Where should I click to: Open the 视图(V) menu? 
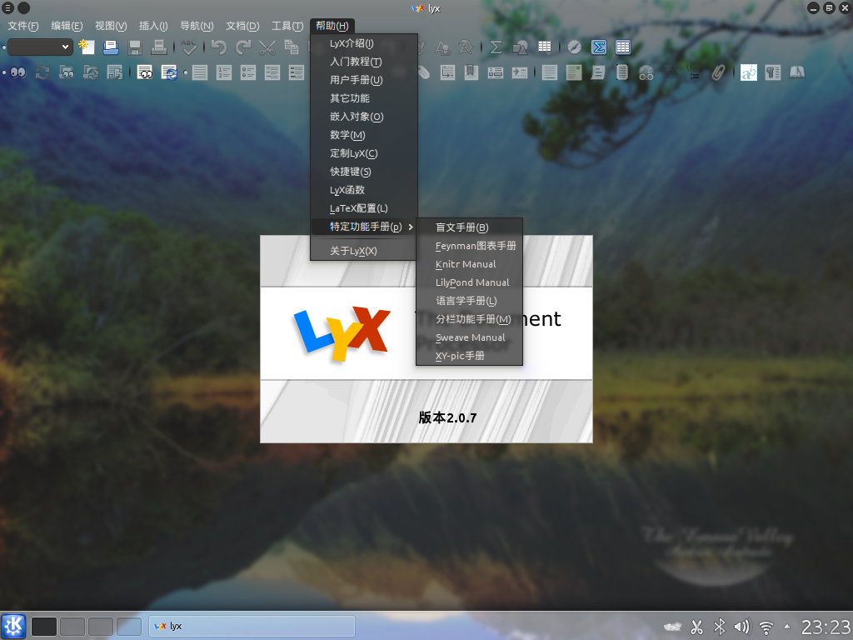[x=111, y=26]
